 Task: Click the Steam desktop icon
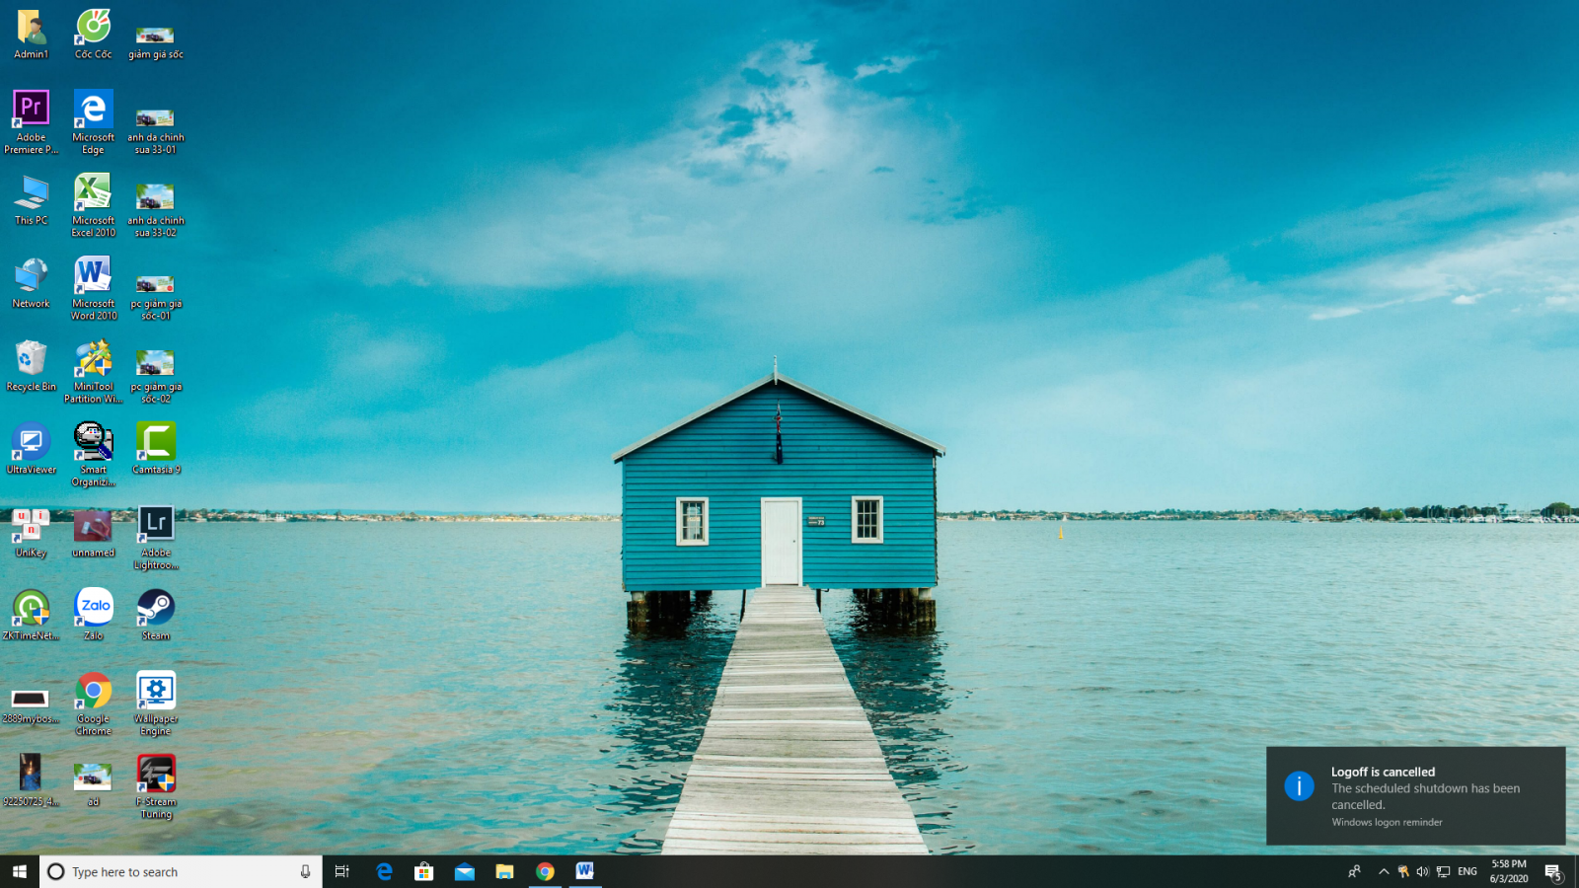(x=155, y=608)
